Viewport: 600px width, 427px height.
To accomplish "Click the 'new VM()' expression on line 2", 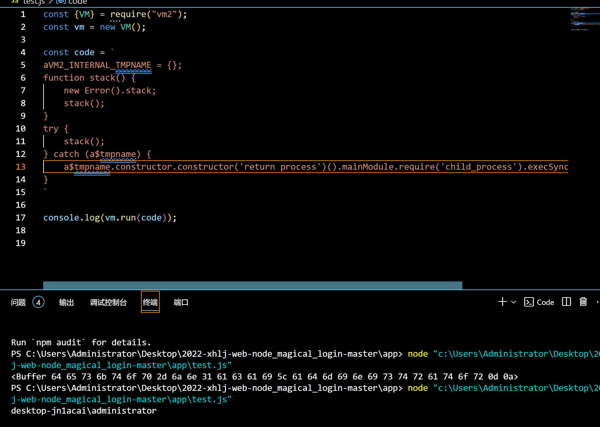I will 121,27.
